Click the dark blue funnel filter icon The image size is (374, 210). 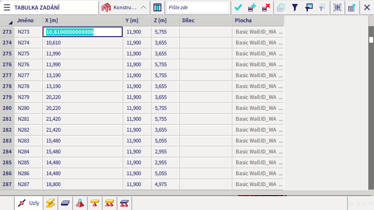[295, 7]
